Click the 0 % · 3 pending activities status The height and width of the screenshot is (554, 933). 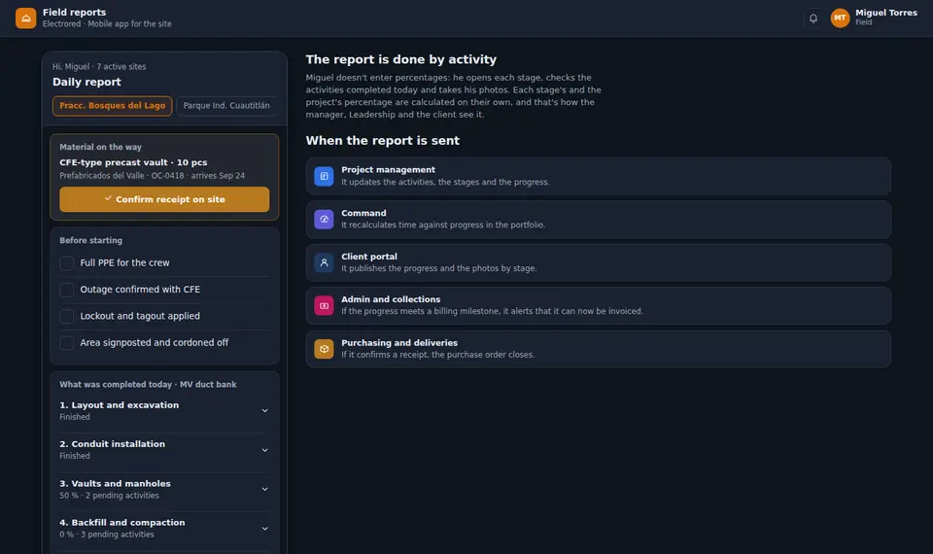[107, 535]
